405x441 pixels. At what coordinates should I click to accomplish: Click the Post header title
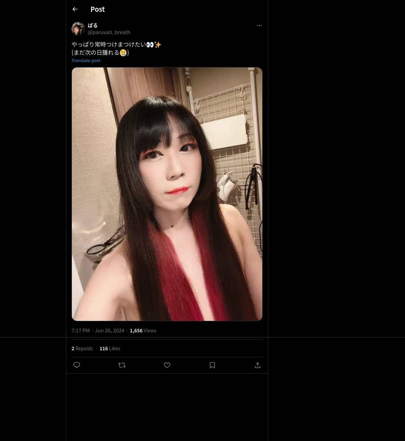click(x=98, y=9)
